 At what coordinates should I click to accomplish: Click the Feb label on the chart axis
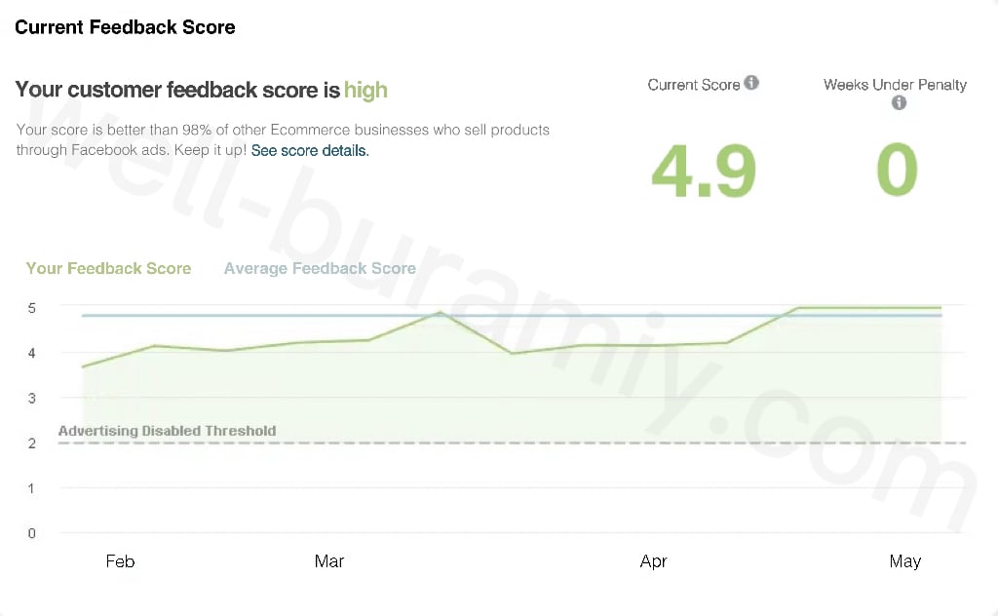120,561
